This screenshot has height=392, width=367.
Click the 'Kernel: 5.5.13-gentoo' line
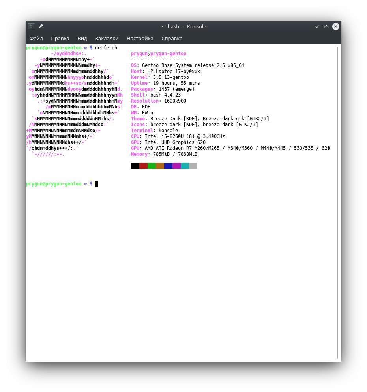pos(160,77)
